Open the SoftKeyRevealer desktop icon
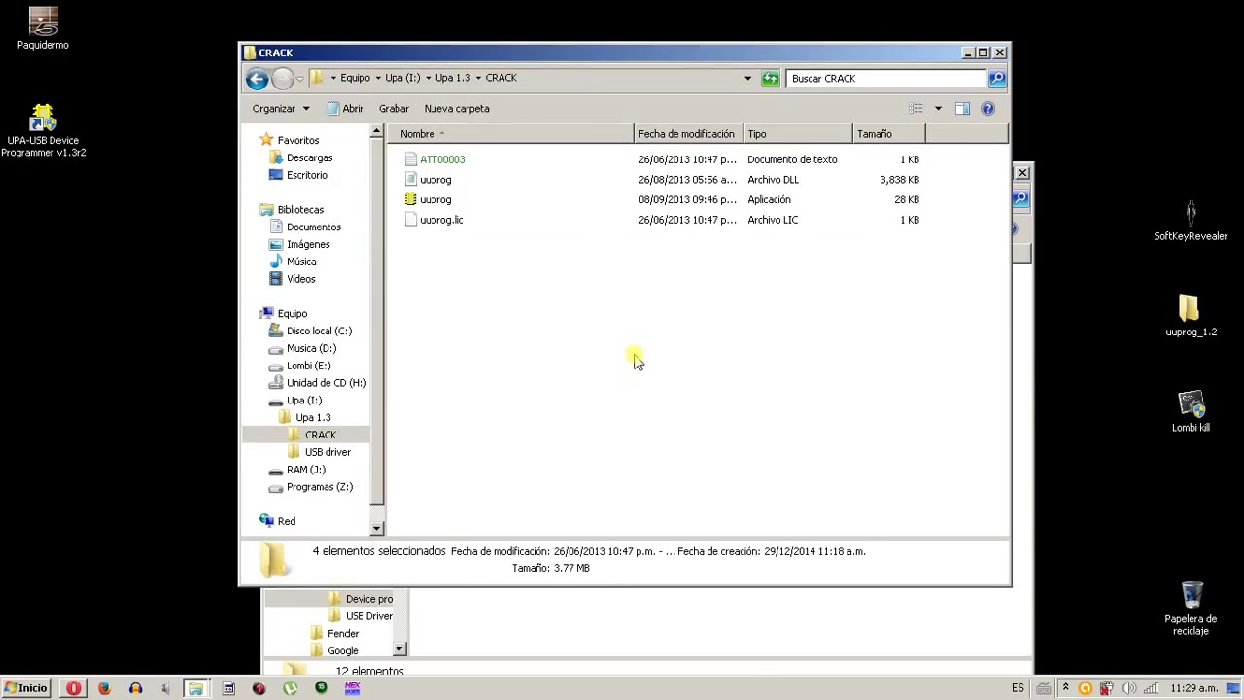This screenshot has width=1244, height=700. pyautogui.click(x=1191, y=221)
